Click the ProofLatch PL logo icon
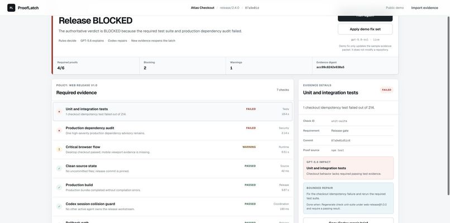This screenshot has width=450, height=223. tap(11, 8)
